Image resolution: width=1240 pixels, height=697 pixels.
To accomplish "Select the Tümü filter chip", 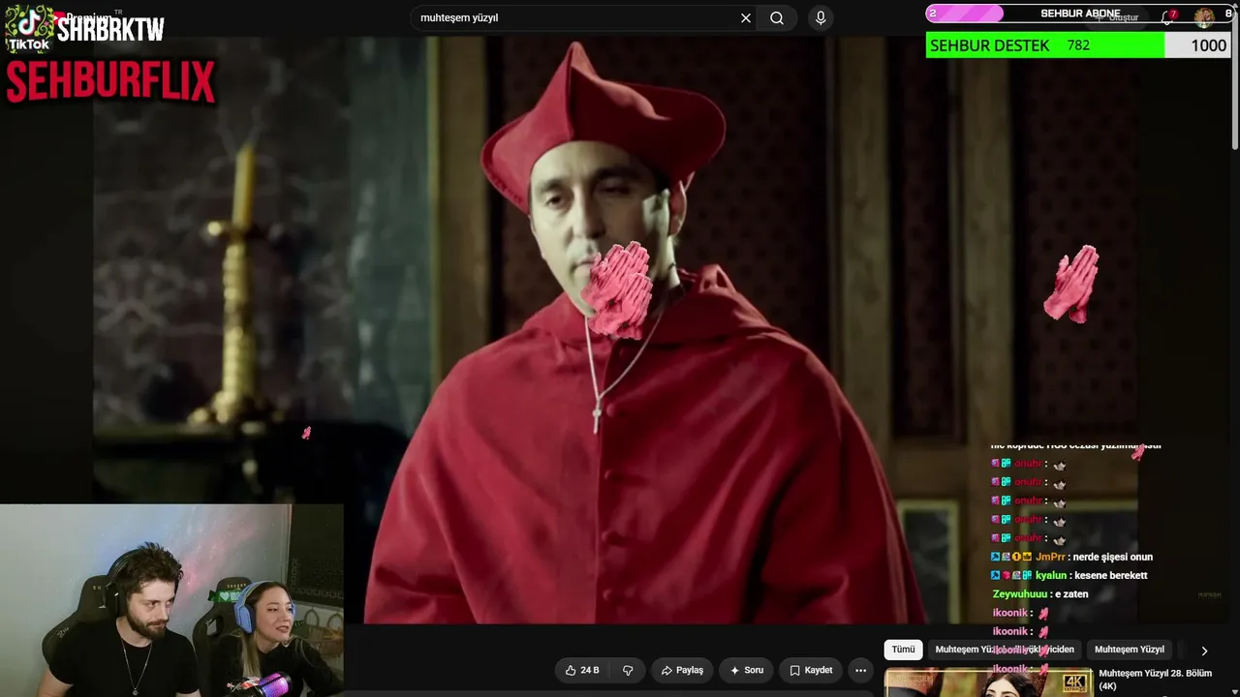I will [903, 650].
